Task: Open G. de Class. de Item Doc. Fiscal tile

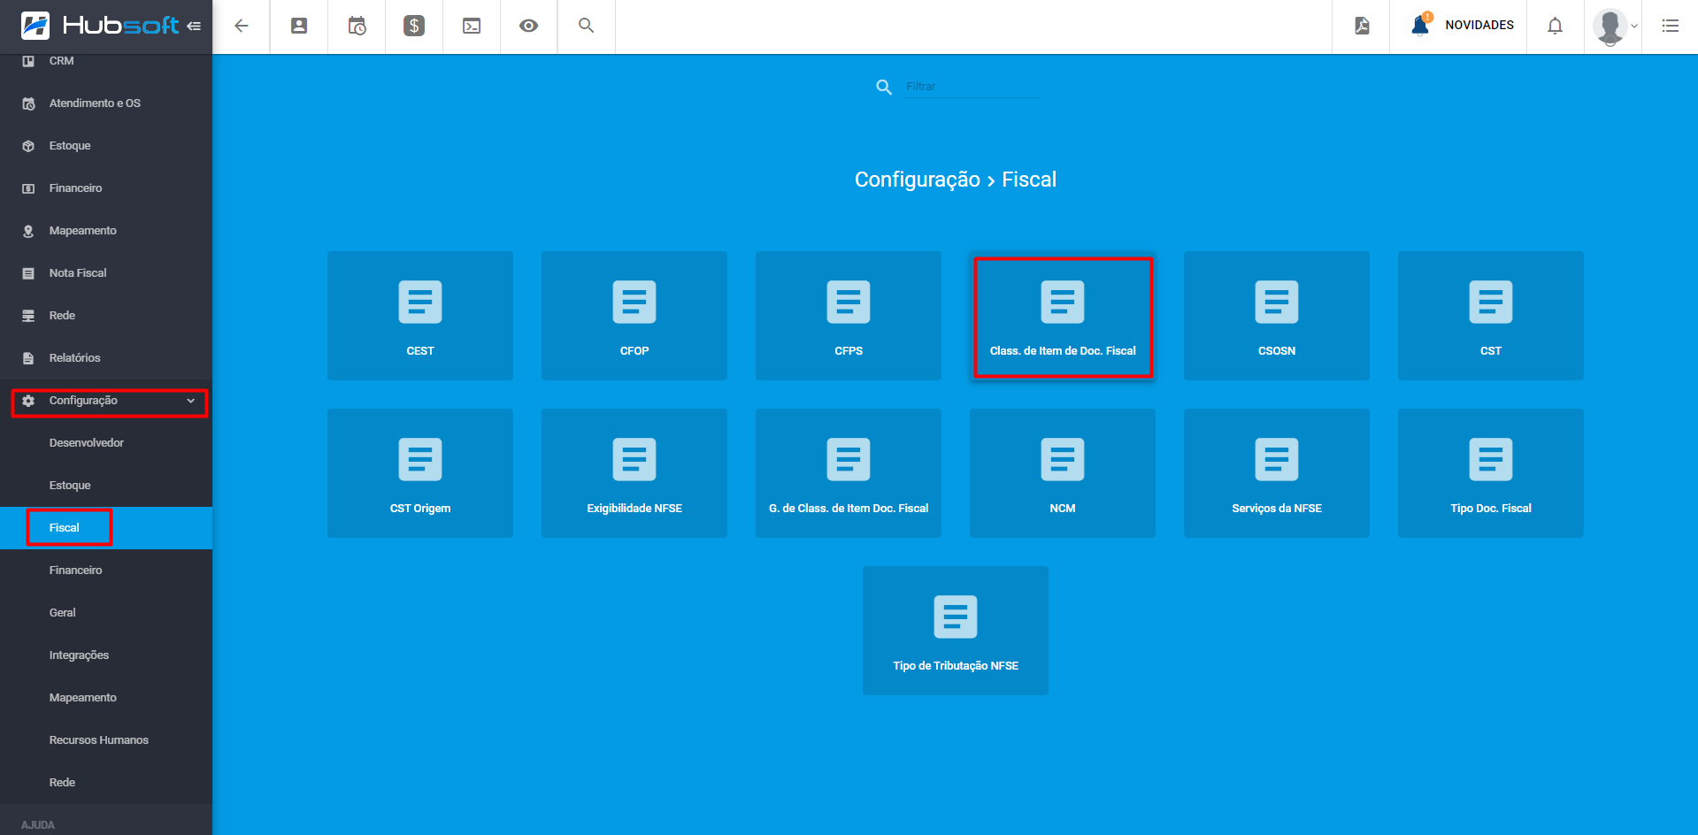Action: coord(849,473)
